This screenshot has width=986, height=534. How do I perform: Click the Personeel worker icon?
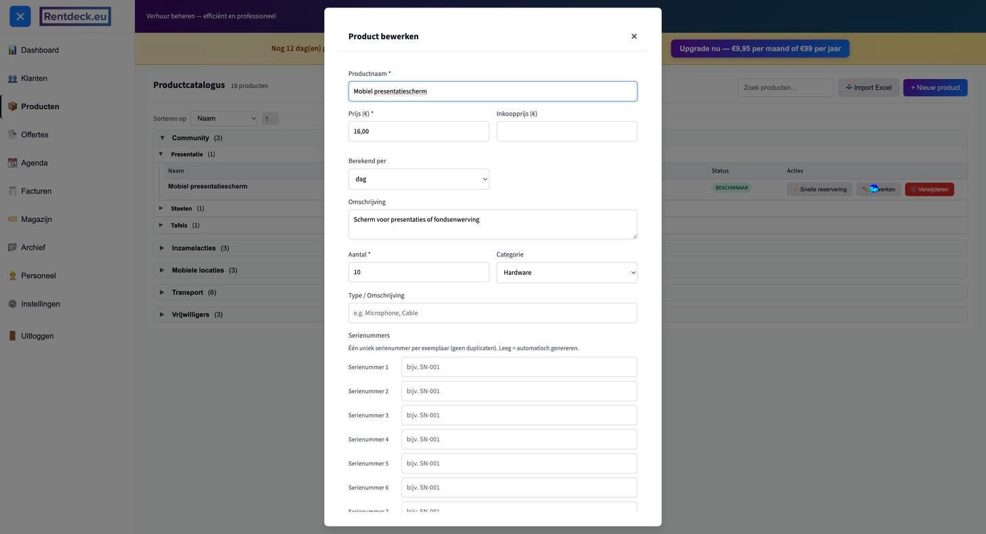point(12,275)
